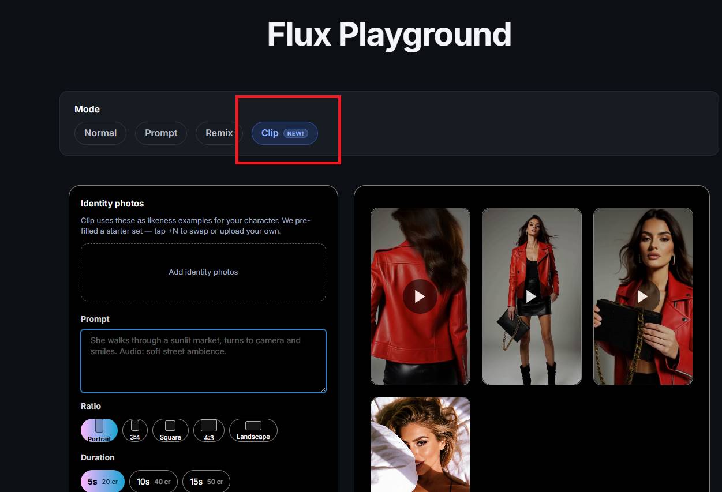Screen dimensions: 722x492
Task: Switch to Prompt mode
Action: pos(161,133)
